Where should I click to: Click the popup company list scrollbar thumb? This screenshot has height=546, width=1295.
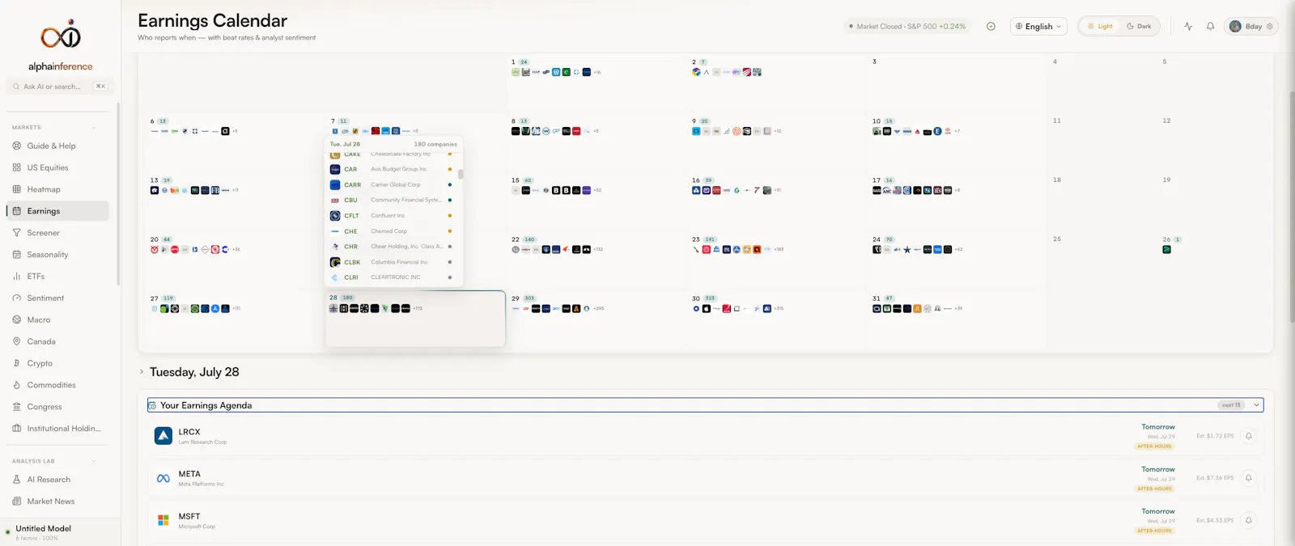click(x=461, y=173)
